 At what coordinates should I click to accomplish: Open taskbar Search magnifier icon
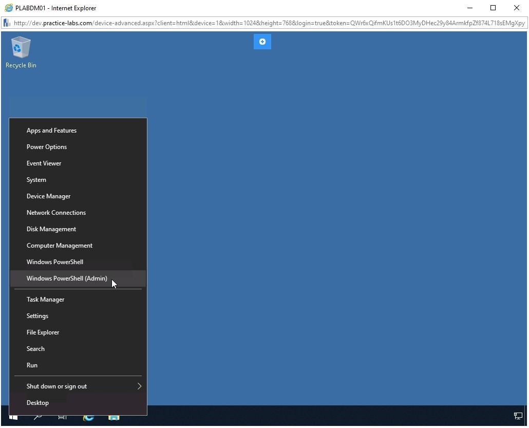[x=38, y=418]
